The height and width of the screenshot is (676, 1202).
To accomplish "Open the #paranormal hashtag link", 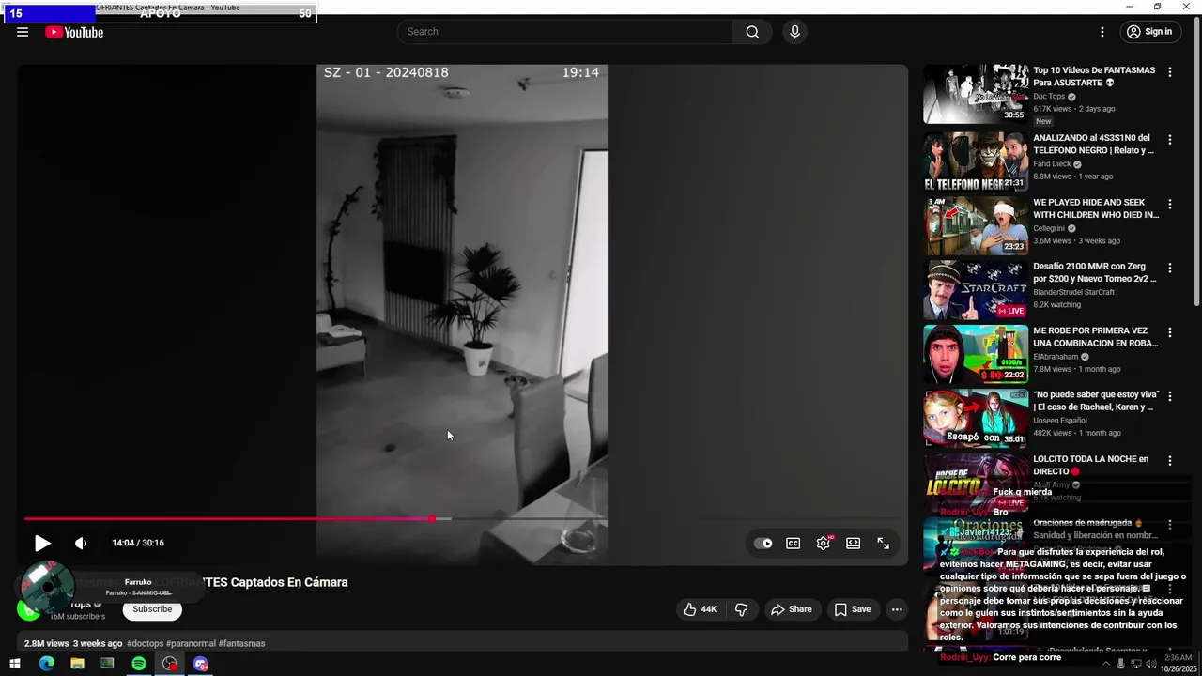I will click(x=191, y=644).
